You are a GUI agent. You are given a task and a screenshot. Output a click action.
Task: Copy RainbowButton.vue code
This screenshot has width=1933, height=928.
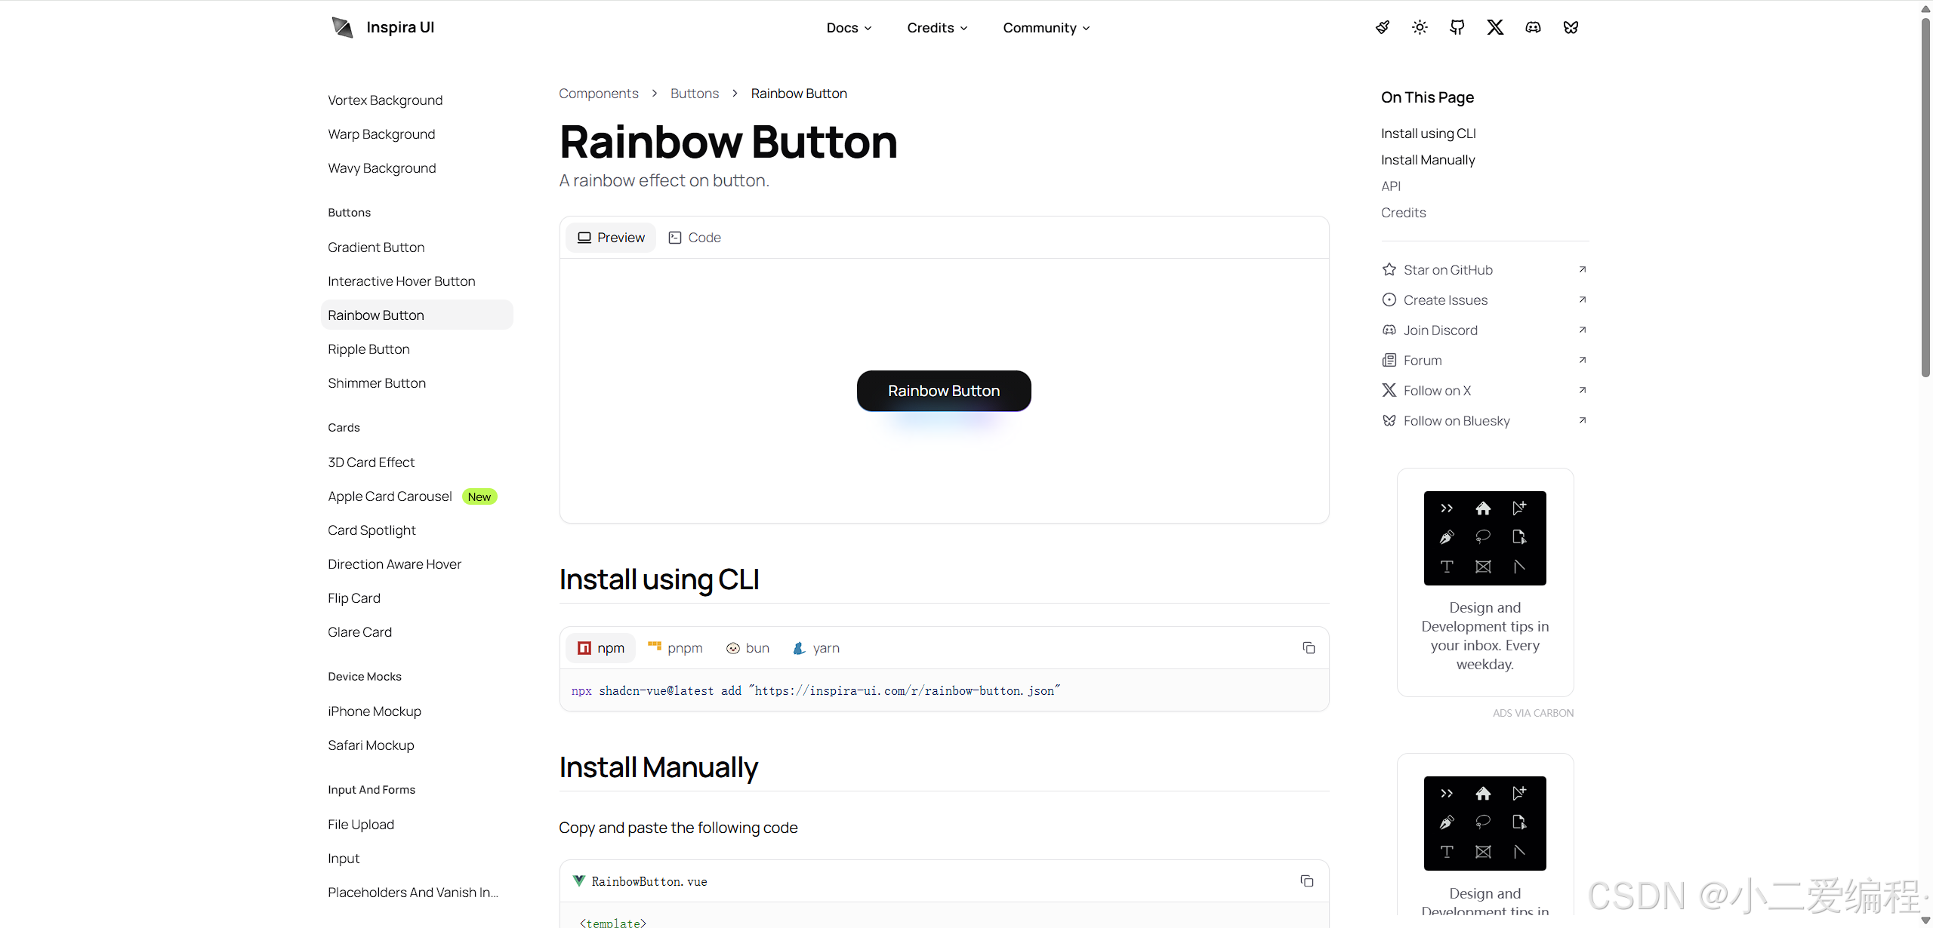[x=1307, y=881]
